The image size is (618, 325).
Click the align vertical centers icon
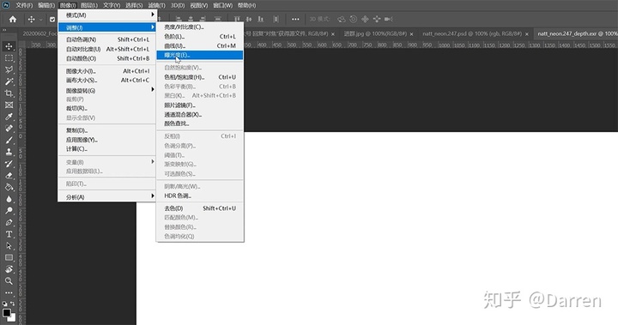click(x=249, y=19)
